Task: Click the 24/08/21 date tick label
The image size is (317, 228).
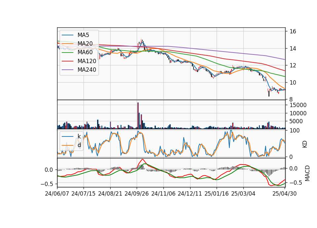Action: coord(110,194)
